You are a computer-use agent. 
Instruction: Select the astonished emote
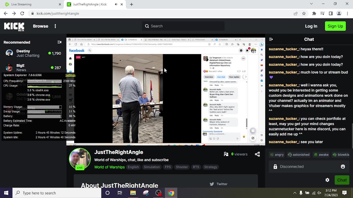tap(299, 155)
